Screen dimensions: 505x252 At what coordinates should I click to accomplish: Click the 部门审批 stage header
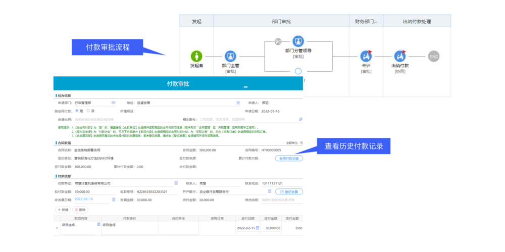click(281, 21)
